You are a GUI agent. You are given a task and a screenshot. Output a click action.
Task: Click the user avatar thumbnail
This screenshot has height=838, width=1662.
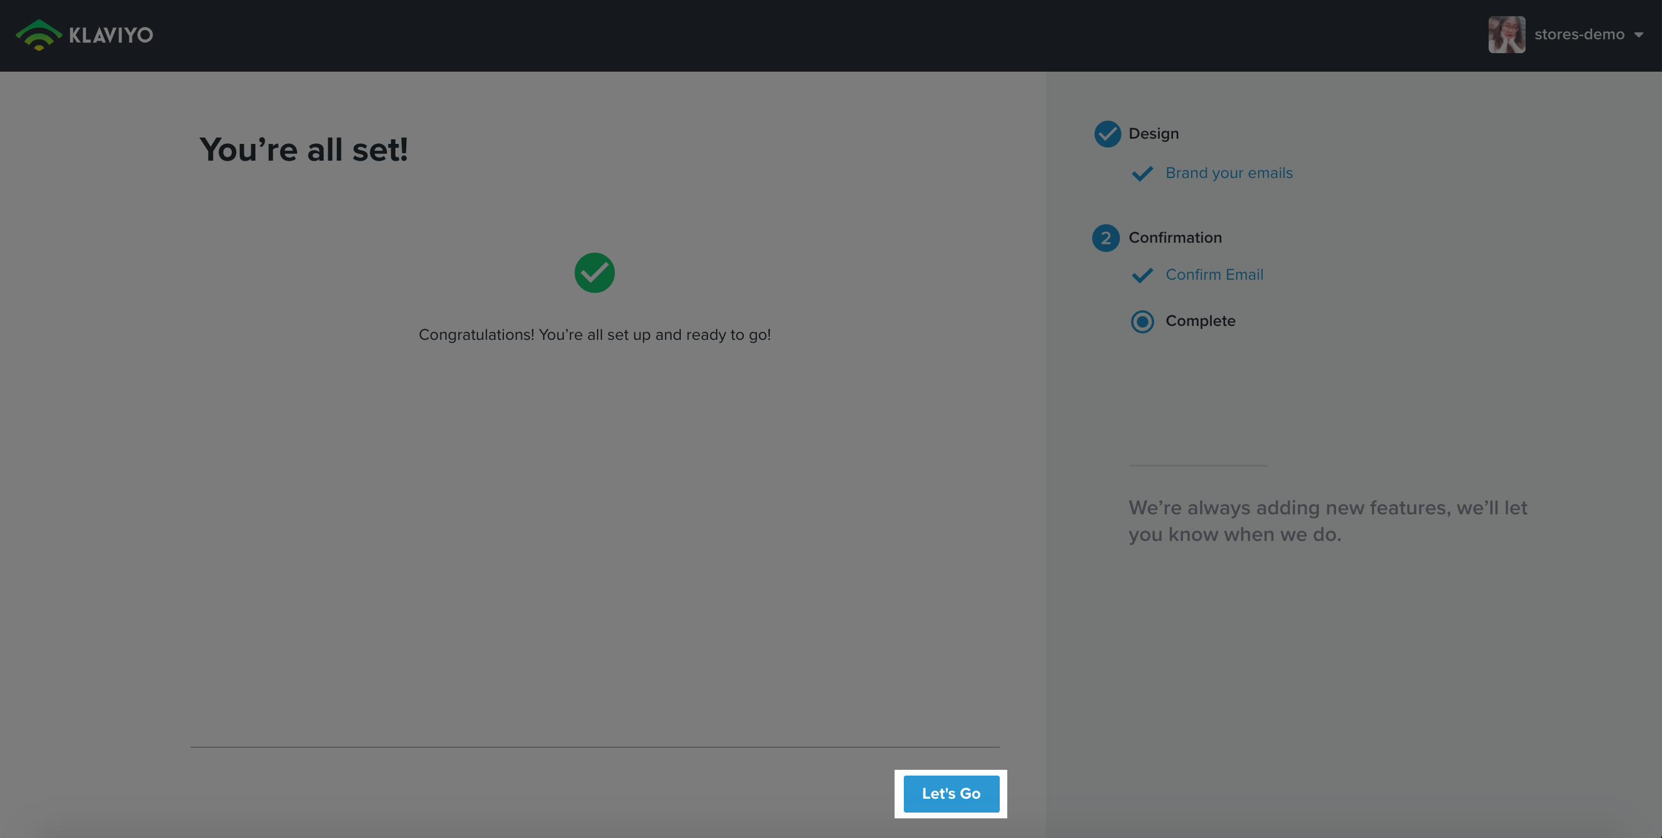point(1507,35)
